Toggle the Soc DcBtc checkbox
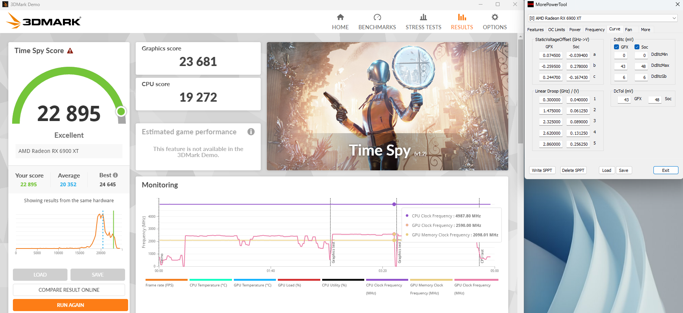Image resolution: width=683 pixels, height=313 pixels. [x=637, y=47]
